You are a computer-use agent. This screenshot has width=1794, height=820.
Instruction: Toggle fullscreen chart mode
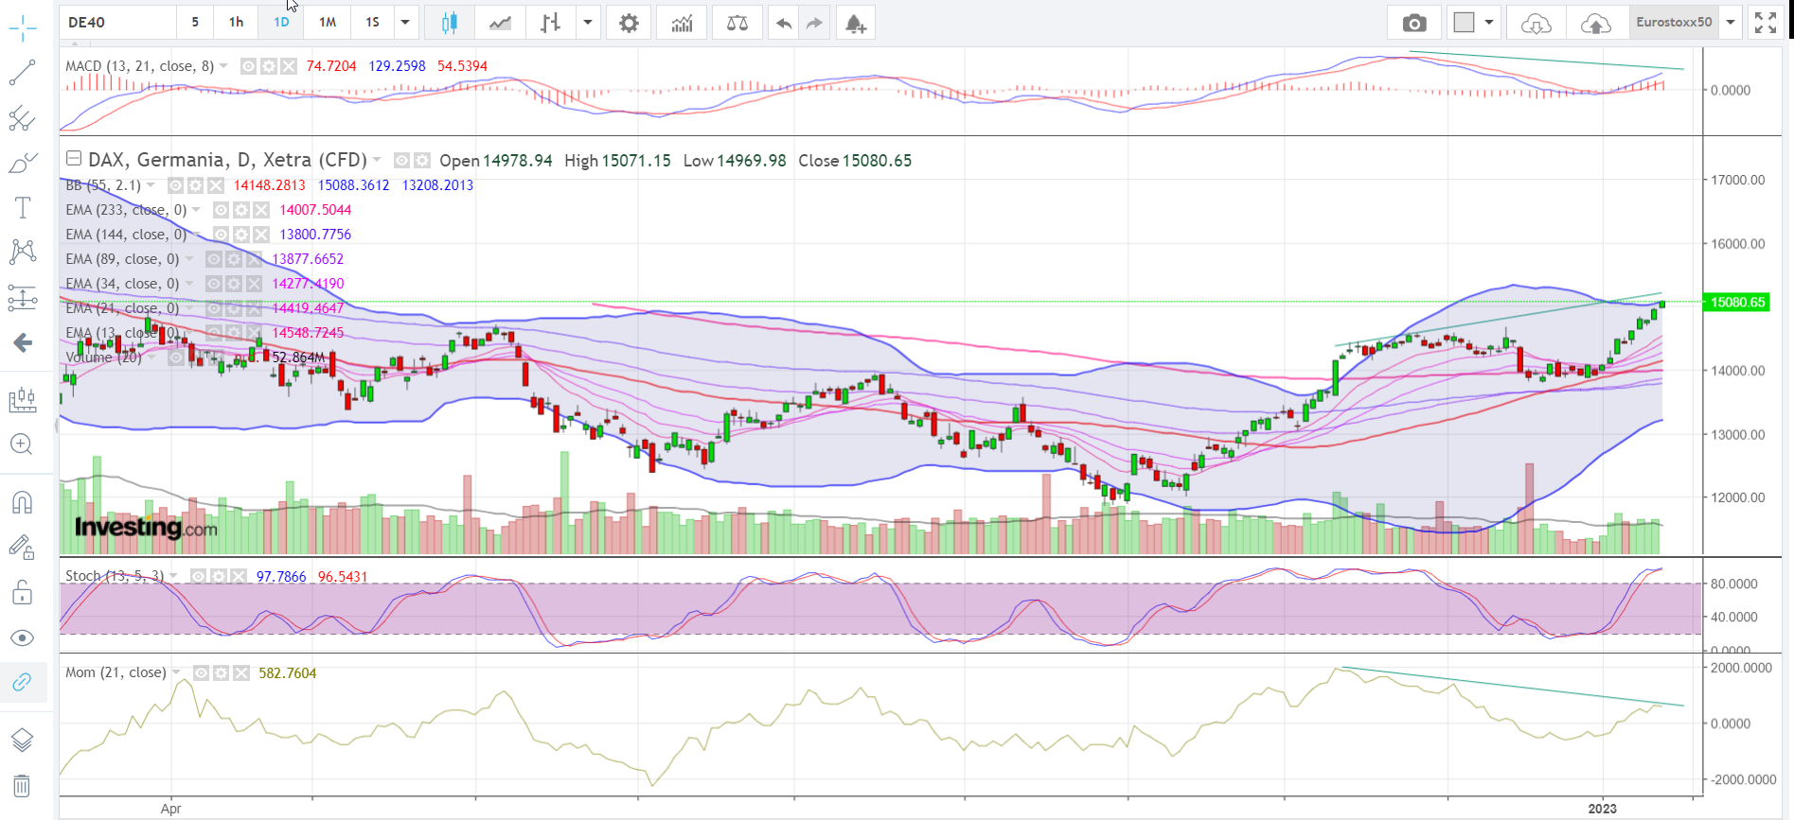[1766, 23]
